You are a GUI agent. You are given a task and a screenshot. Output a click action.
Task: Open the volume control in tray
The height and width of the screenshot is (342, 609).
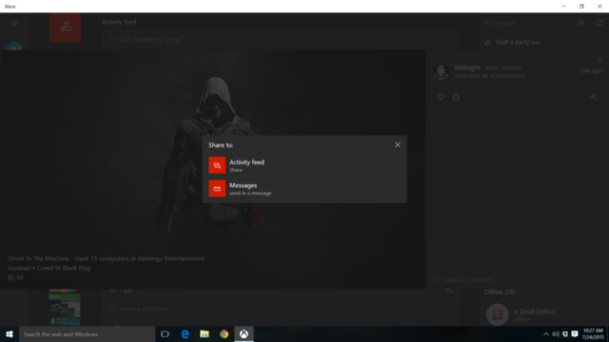pos(556,333)
